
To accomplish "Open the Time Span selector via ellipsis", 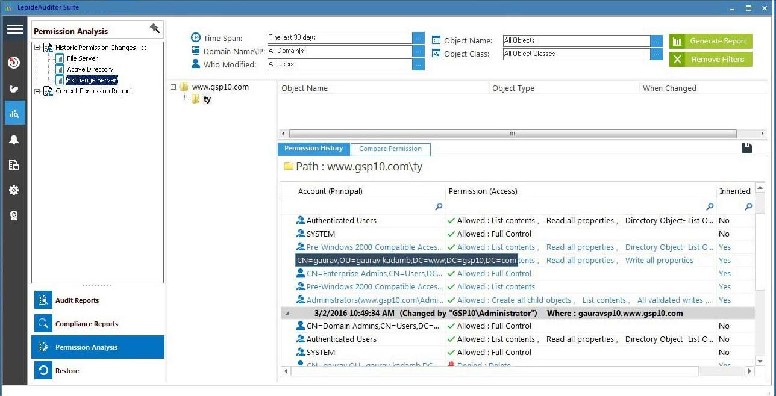I will [x=418, y=37].
